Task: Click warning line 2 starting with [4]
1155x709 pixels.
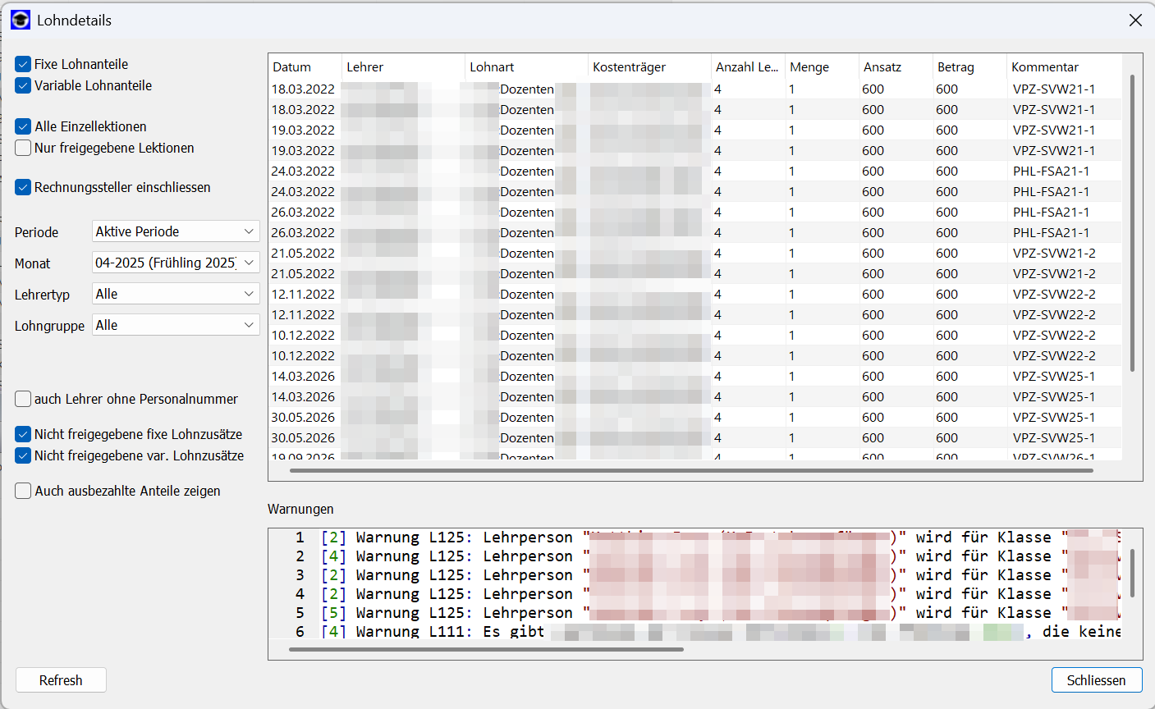Action: pos(719,556)
